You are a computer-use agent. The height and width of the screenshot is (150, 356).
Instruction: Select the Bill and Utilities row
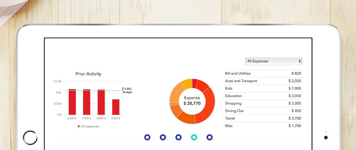click(x=263, y=73)
